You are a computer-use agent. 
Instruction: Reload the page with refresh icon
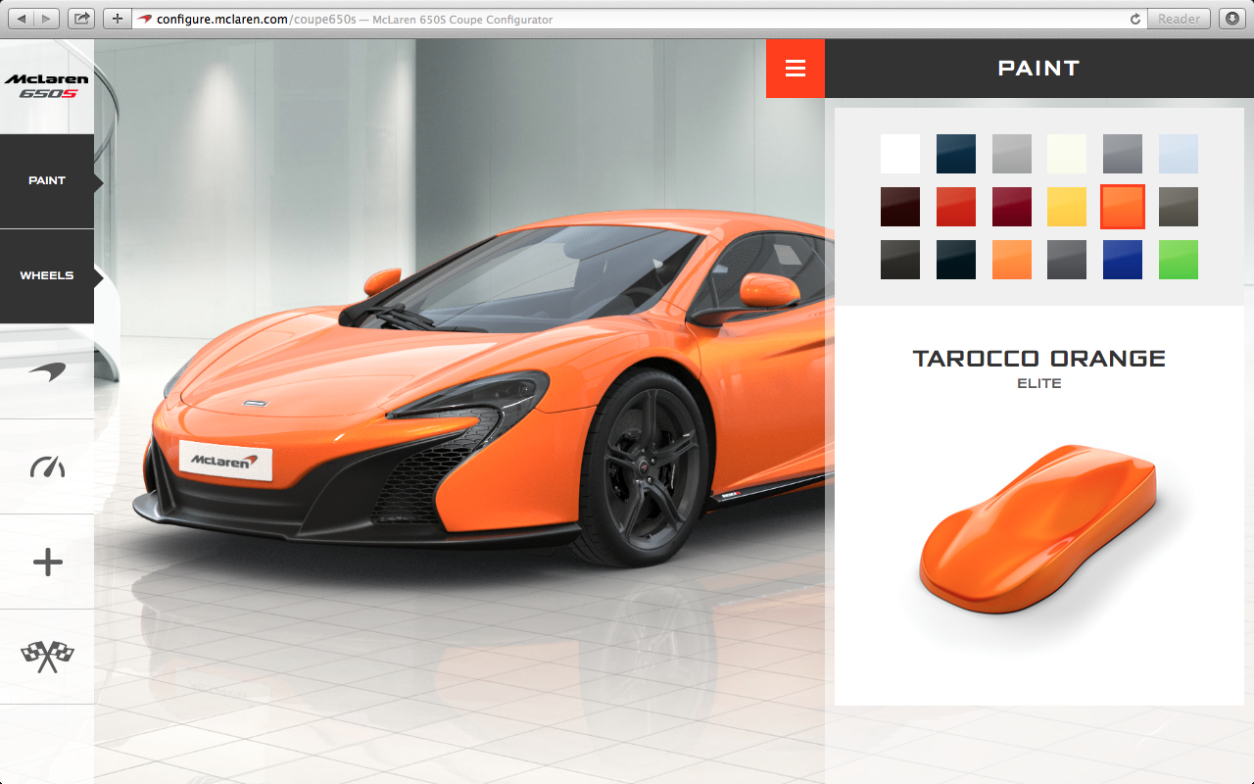[1135, 19]
